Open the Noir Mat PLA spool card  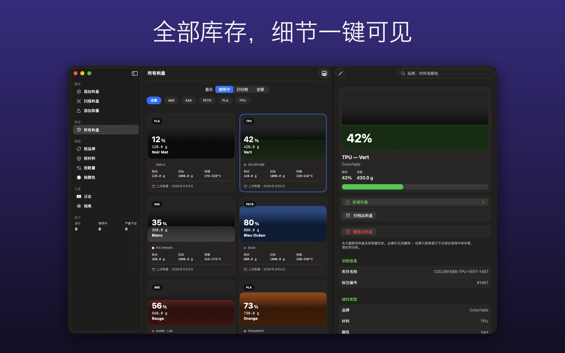191,153
